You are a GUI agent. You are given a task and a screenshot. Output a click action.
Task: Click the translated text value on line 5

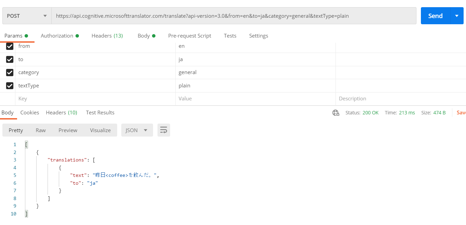coord(125,175)
